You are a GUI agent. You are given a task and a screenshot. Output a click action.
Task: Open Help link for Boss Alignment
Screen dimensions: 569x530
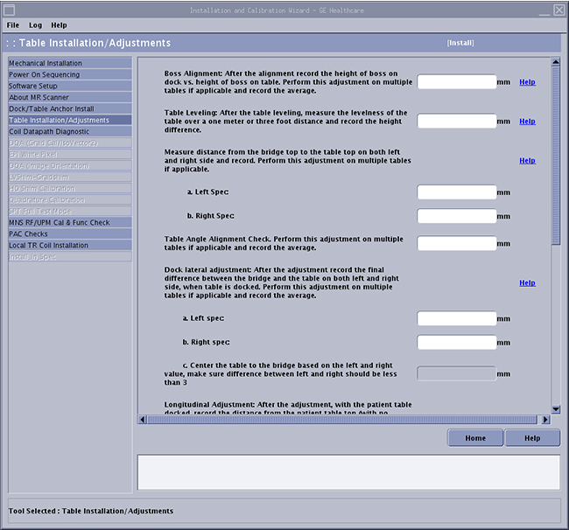[527, 82]
